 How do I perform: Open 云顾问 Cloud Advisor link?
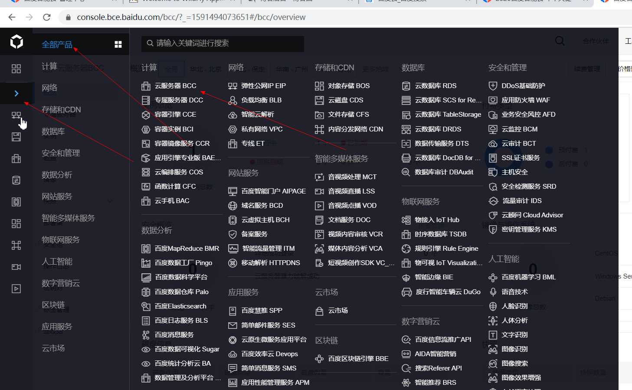click(532, 215)
